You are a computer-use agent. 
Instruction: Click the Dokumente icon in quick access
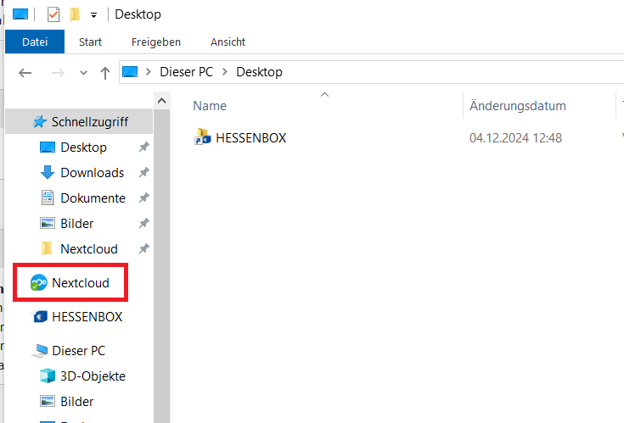point(48,198)
